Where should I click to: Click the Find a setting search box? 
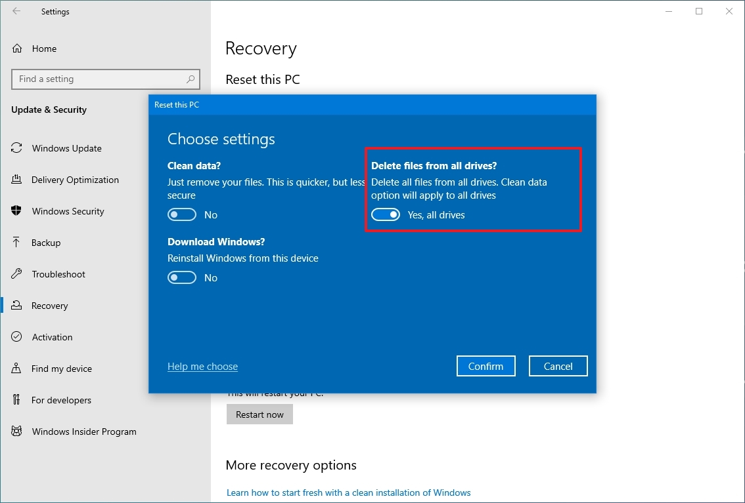tap(106, 79)
